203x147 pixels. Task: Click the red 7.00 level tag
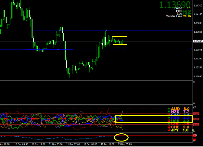196,114
